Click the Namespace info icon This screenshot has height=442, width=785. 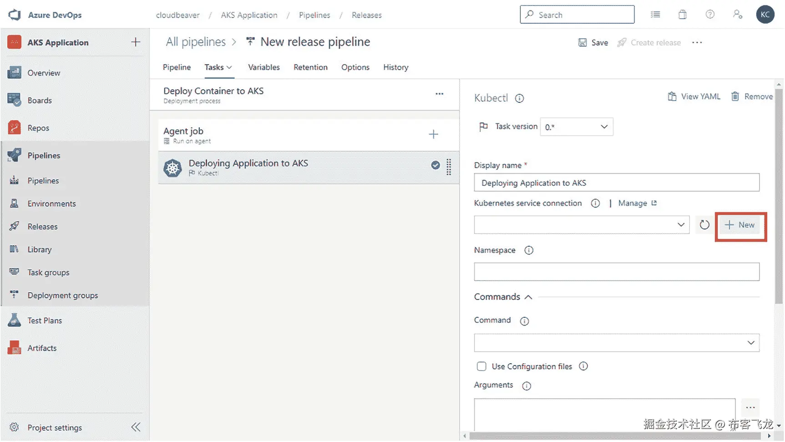[x=528, y=250]
